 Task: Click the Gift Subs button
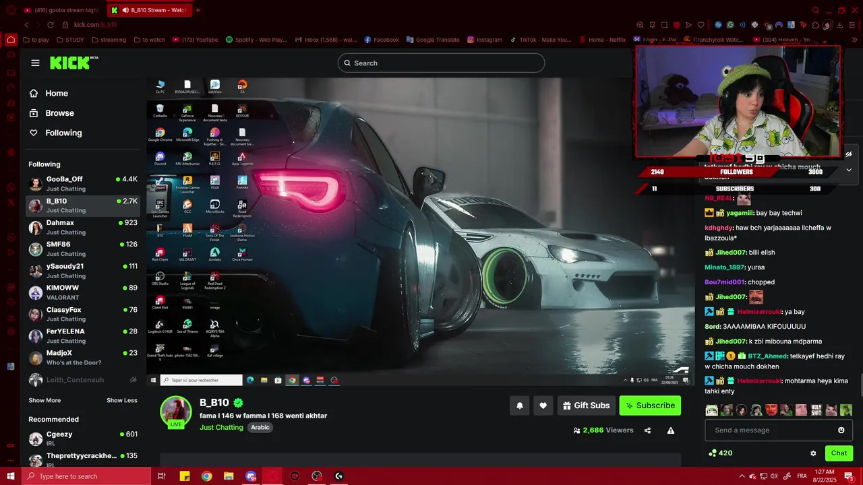[x=587, y=406]
